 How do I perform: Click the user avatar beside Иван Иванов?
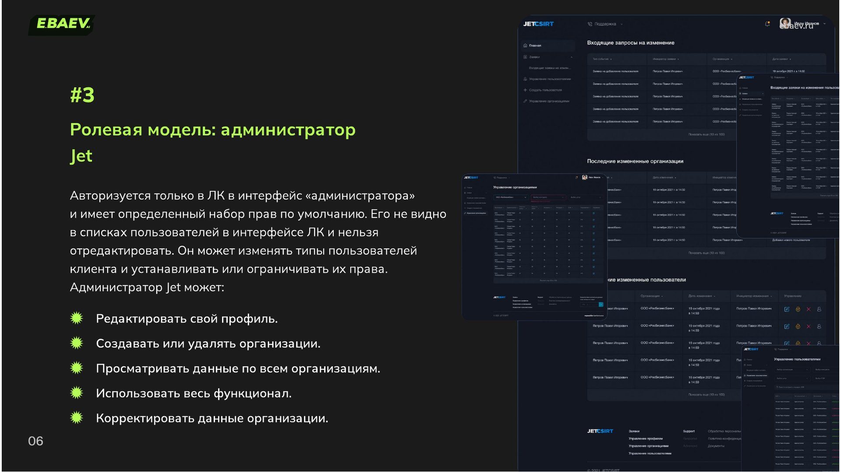[785, 23]
